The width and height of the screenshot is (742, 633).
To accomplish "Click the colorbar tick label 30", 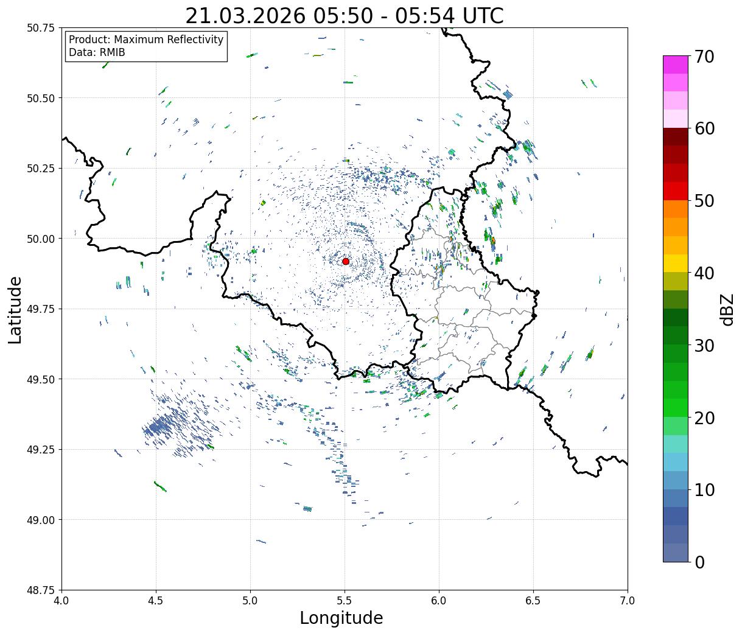I will 704,345.
